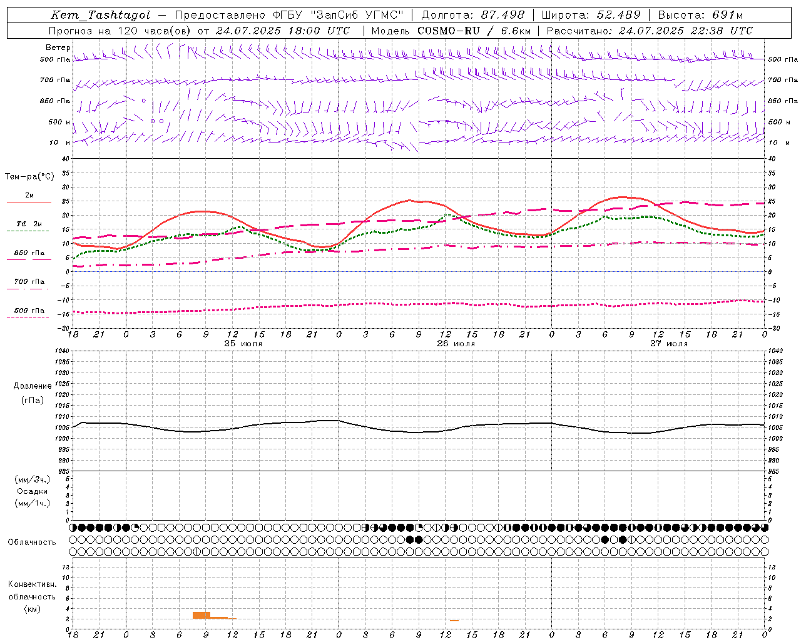Click the two filled mid-level cloud circles on 26 июля

414,539
